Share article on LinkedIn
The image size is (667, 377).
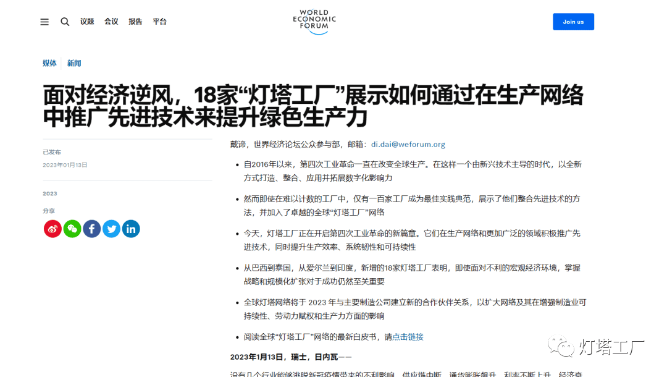(131, 229)
